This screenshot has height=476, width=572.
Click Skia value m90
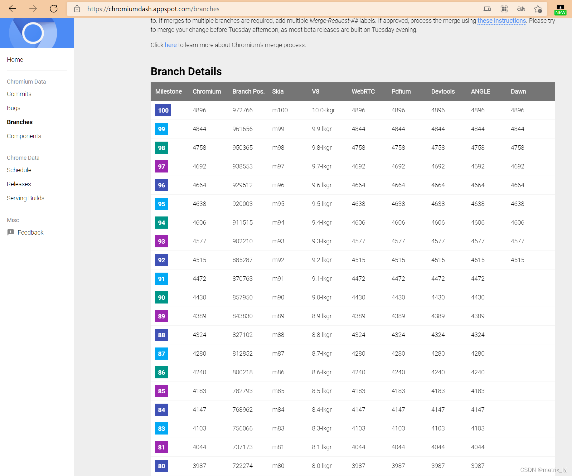(278, 297)
